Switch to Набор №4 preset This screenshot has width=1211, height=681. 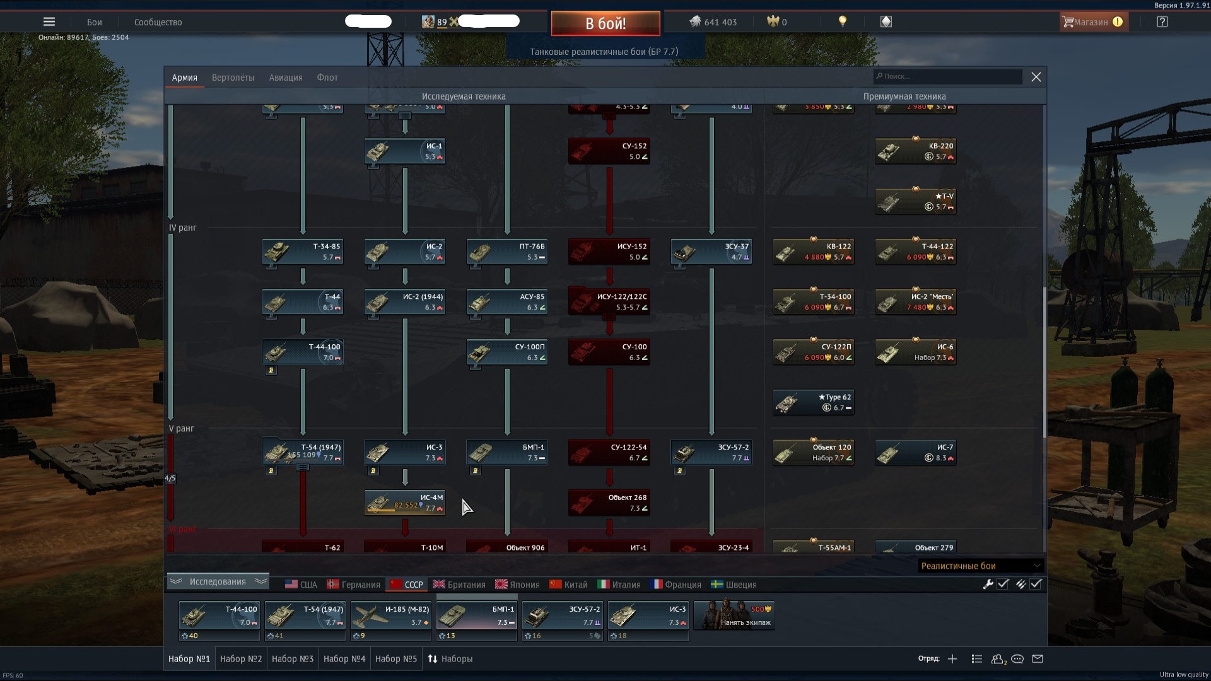[x=344, y=659]
